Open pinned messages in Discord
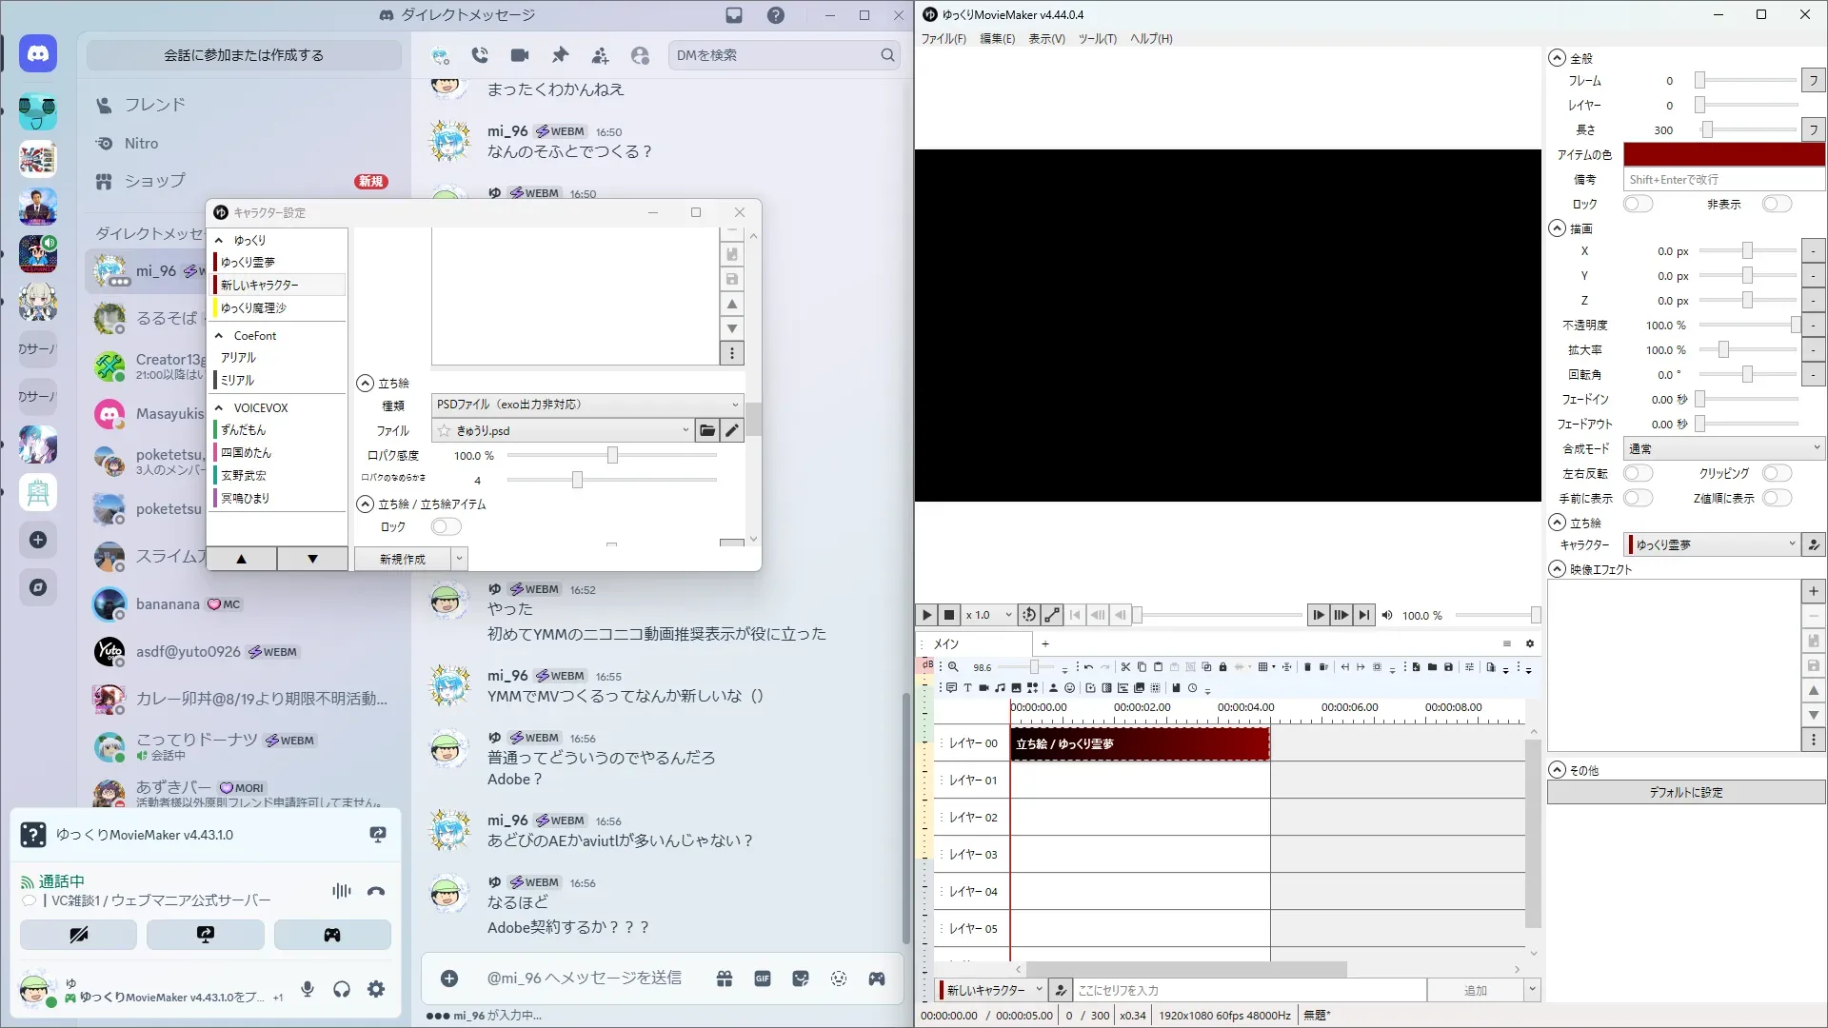 560,55
